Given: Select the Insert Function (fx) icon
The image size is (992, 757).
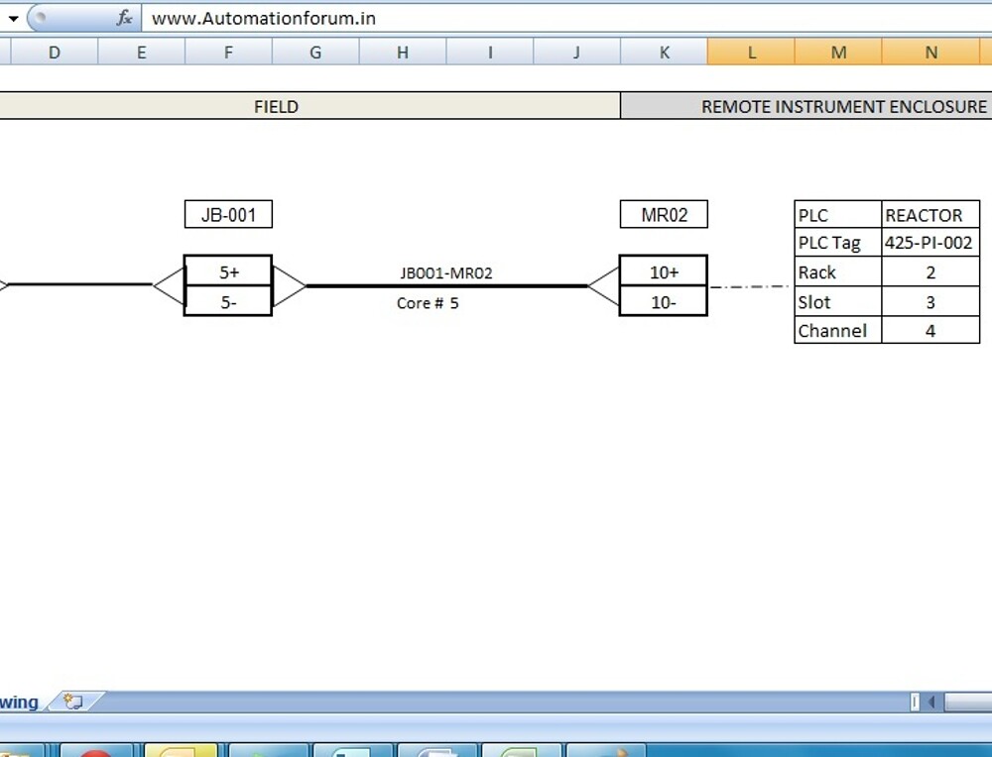Looking at the screenshot, I should pyautogui.click(x=123, y=17).
